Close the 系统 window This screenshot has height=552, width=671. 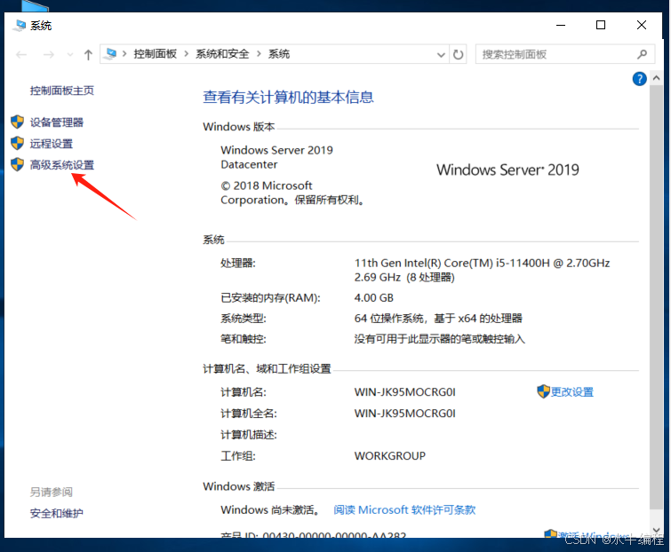[x=642, y=25]
